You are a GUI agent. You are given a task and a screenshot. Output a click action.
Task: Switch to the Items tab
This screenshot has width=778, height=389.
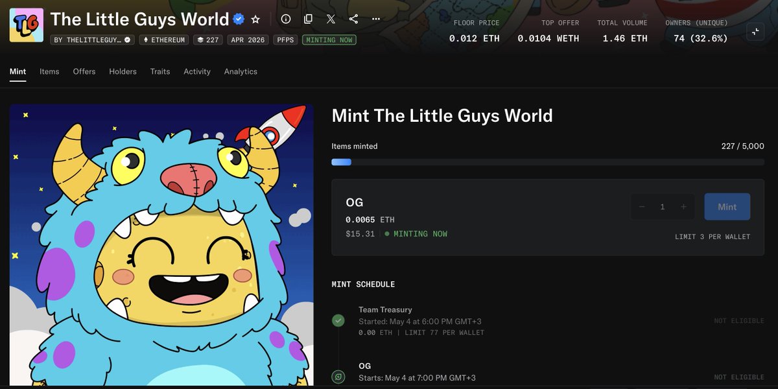click(49, 71)
